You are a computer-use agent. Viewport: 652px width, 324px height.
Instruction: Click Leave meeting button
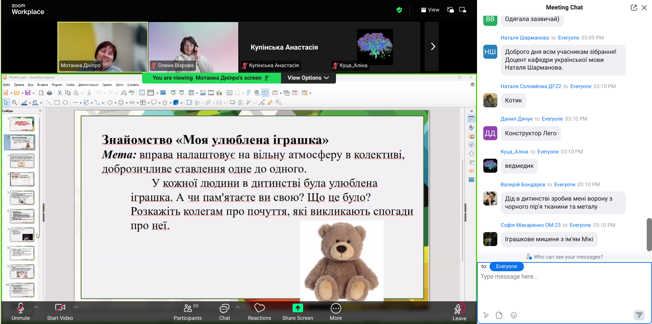tap(459, 311)
